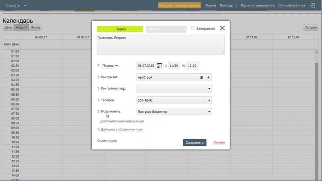Click Добавить собственное поле link
Image resolution: width=322 pixels, height=181 pixels.
[x=122, y=130]
